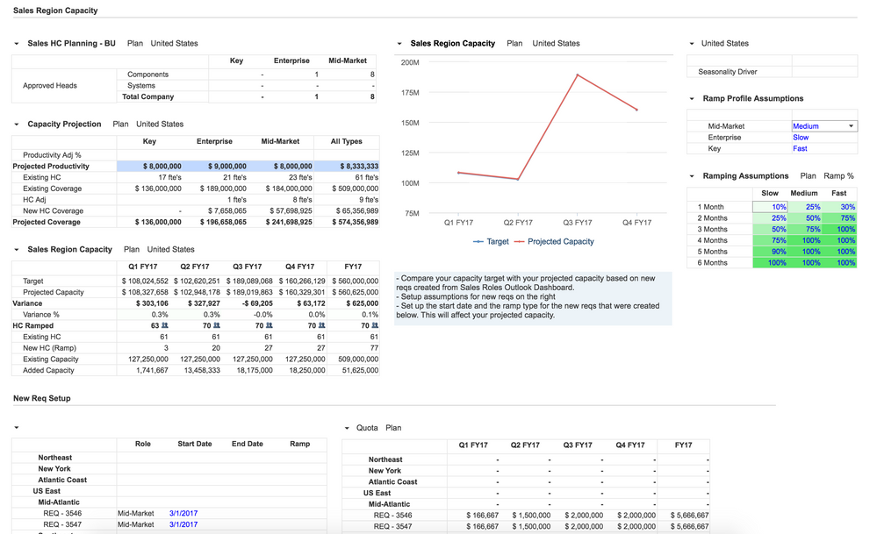Collapse the Ramp Profile Assumptions panel
This screenshot has width=877, height=534.
pyautogui.click(x=693, y=98)
